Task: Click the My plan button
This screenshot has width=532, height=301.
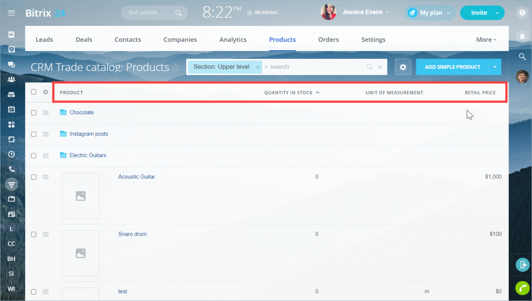Action: (x=430, y=13)
